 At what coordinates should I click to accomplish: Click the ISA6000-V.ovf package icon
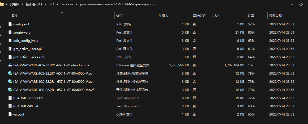click(x=10, y=81)
